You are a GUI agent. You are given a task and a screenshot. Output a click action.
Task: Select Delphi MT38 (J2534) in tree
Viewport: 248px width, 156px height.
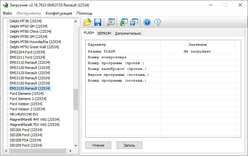(x=26, y=21)
